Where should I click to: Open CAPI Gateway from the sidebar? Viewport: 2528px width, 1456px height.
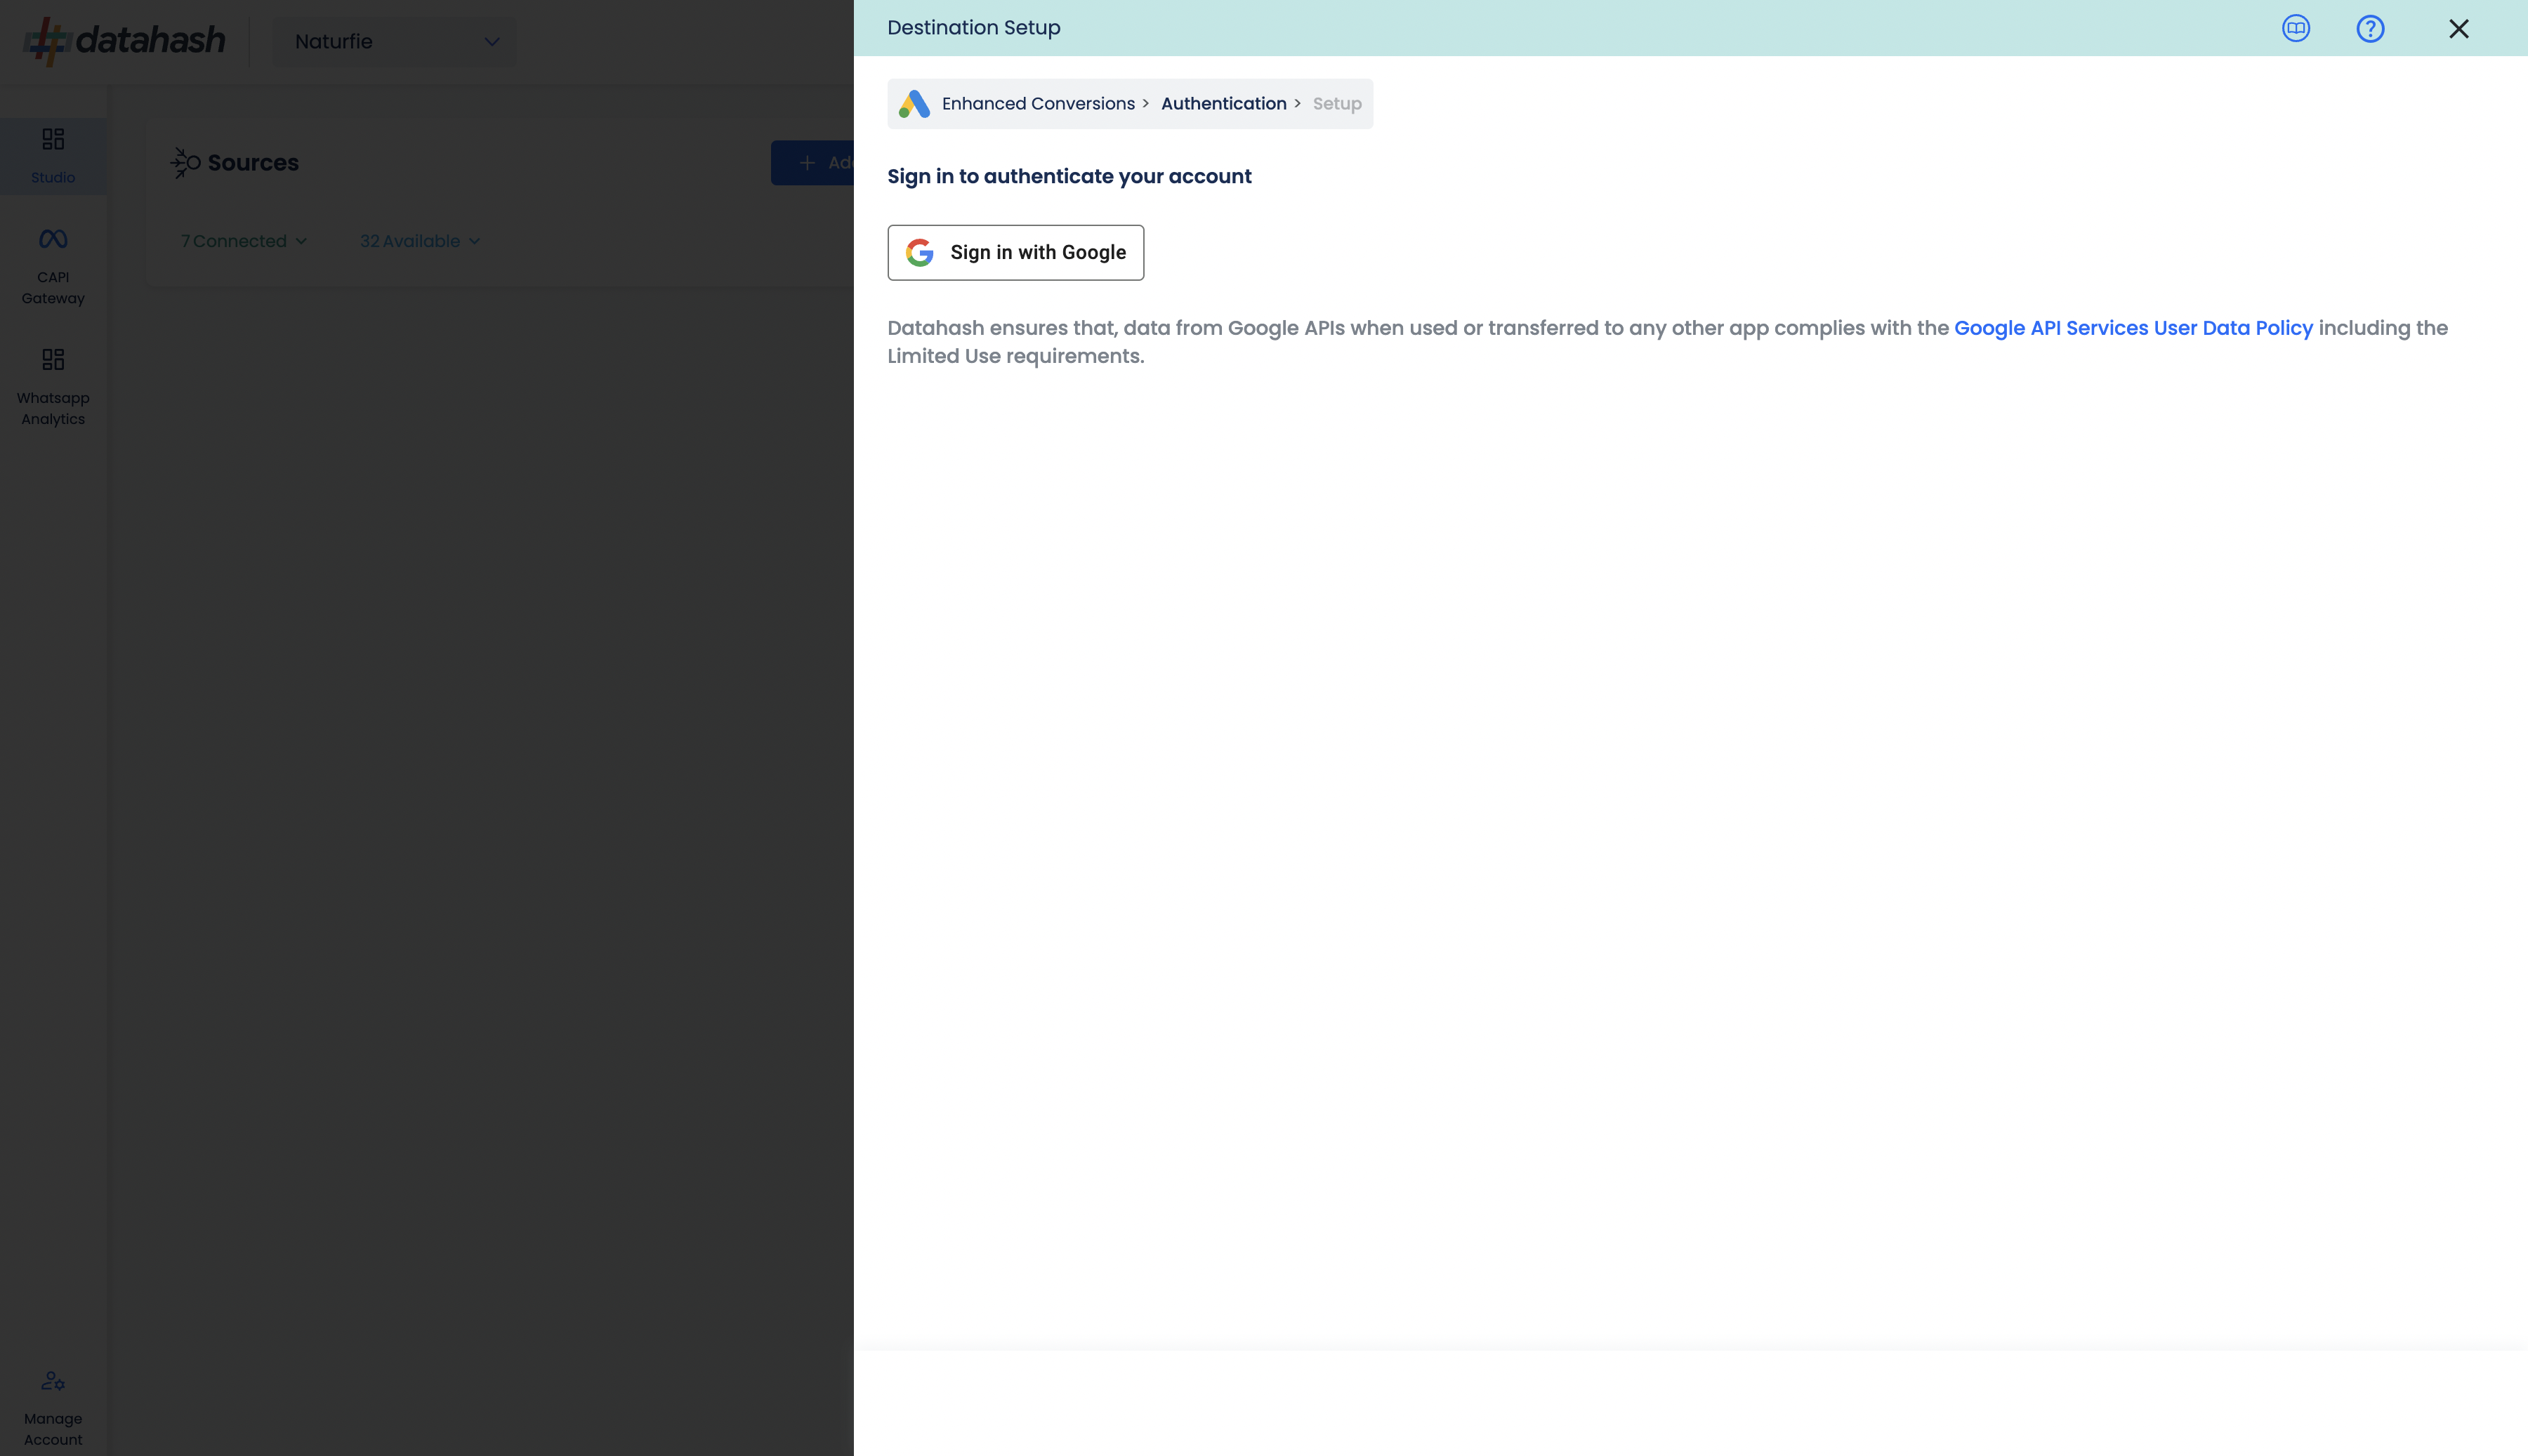53,267
